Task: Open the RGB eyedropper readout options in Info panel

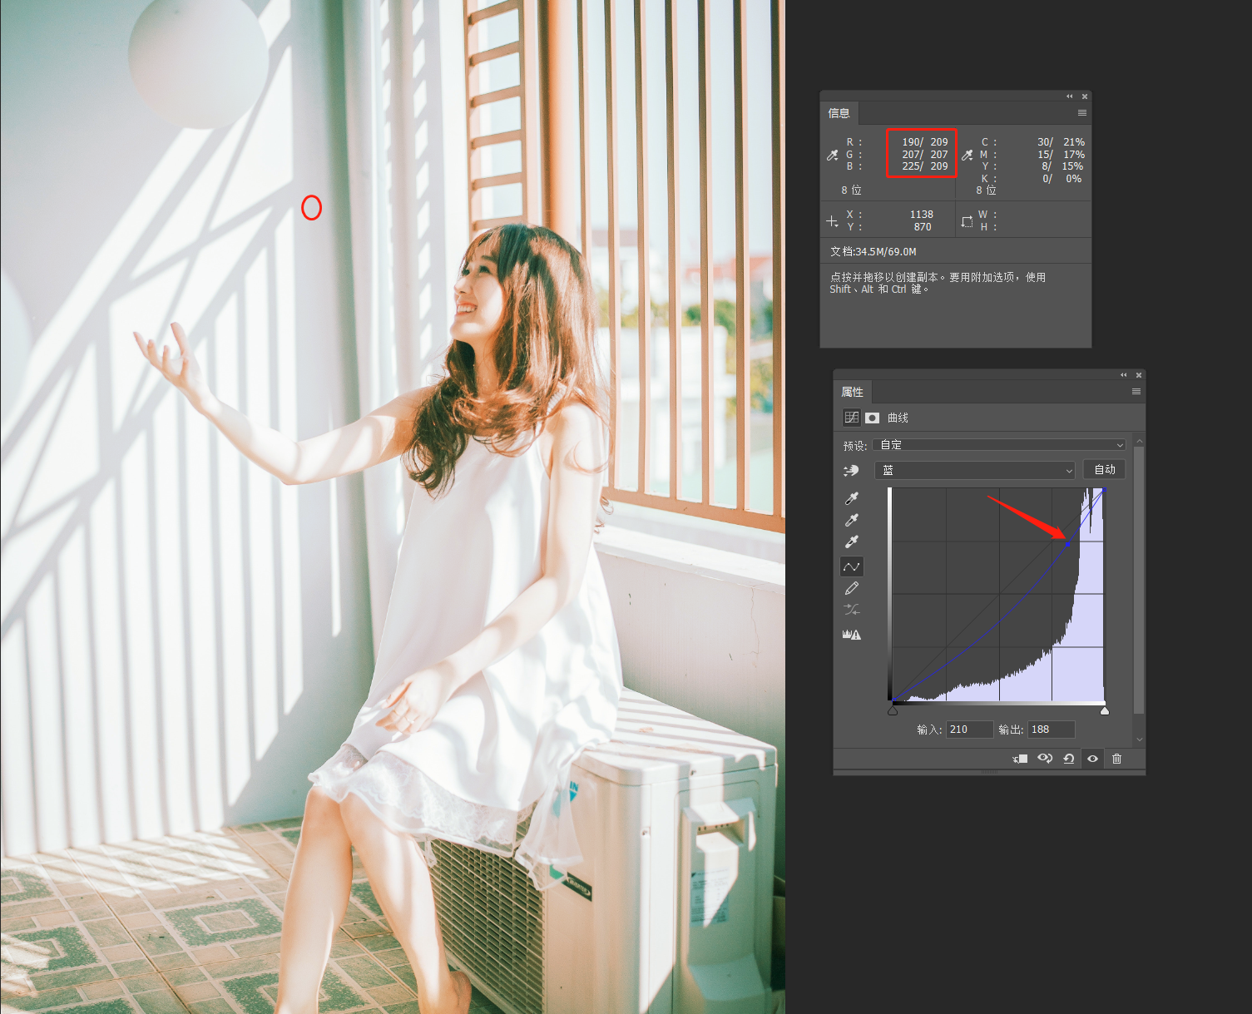Action: pos(833,155)
